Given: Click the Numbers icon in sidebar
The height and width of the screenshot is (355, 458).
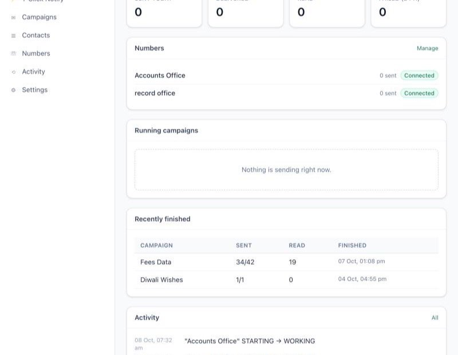Looking at the screenshot, I should [x=13, y=53].
